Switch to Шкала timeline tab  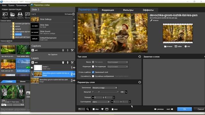click(23, 81)
